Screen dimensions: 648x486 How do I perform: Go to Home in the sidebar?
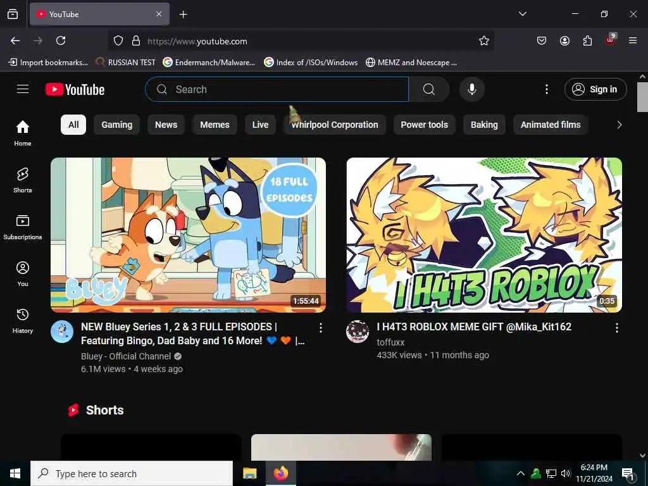23,133
